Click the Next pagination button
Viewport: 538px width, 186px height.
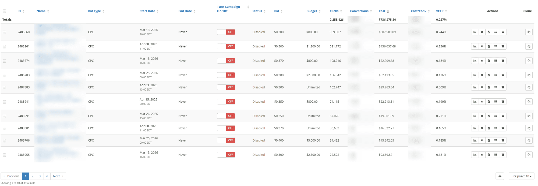pyautogui.click(x=58, y=176)
